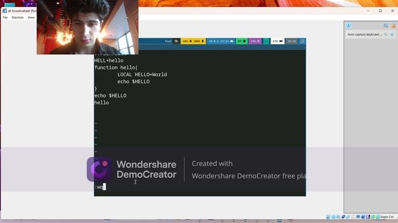Click the 'function hello(' line in vim

click(116, 68)
